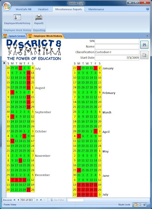
Task: Click the red July 1 cell in left calendar
Action: tap(20, 68)
